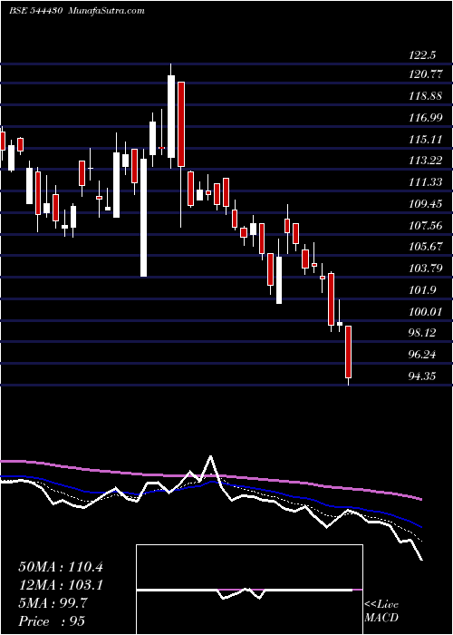Image resolution: width=453 pixels, height=635 pixels.
Task: Select the 100.01 price label
Action: (426, 312)
